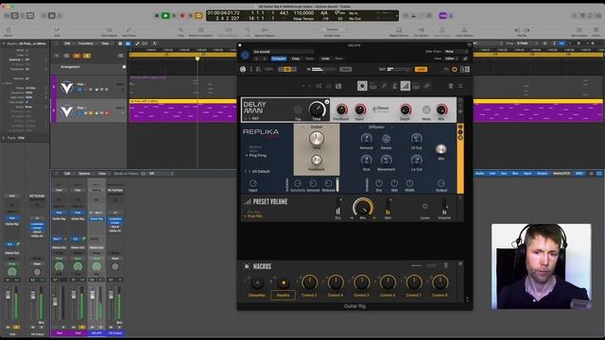The image size is (605, 340).
Task: Turn the Delay Man Depth knob
Action: coord(406,110)
